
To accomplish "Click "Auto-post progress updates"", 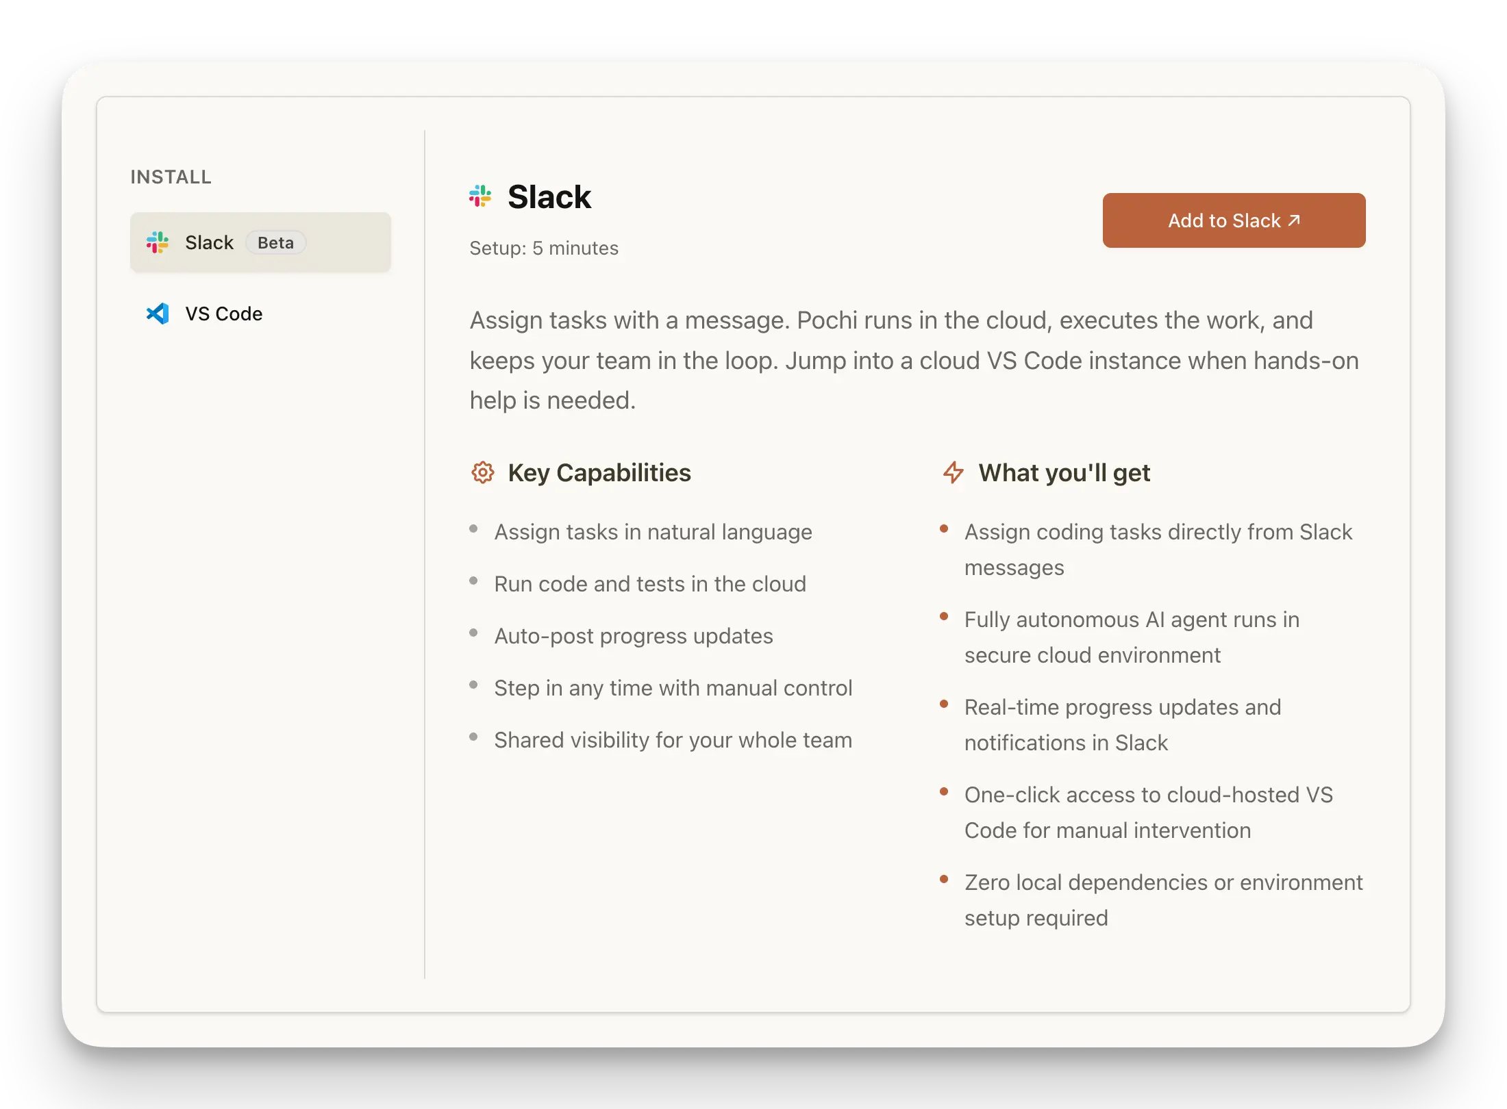I will (634, 636).
